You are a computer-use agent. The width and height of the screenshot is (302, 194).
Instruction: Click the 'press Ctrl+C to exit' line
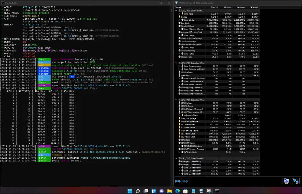point(66,161)
